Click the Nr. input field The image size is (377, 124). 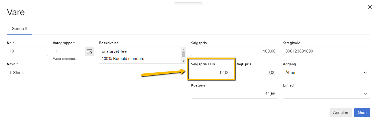click(x=27, y=51)
